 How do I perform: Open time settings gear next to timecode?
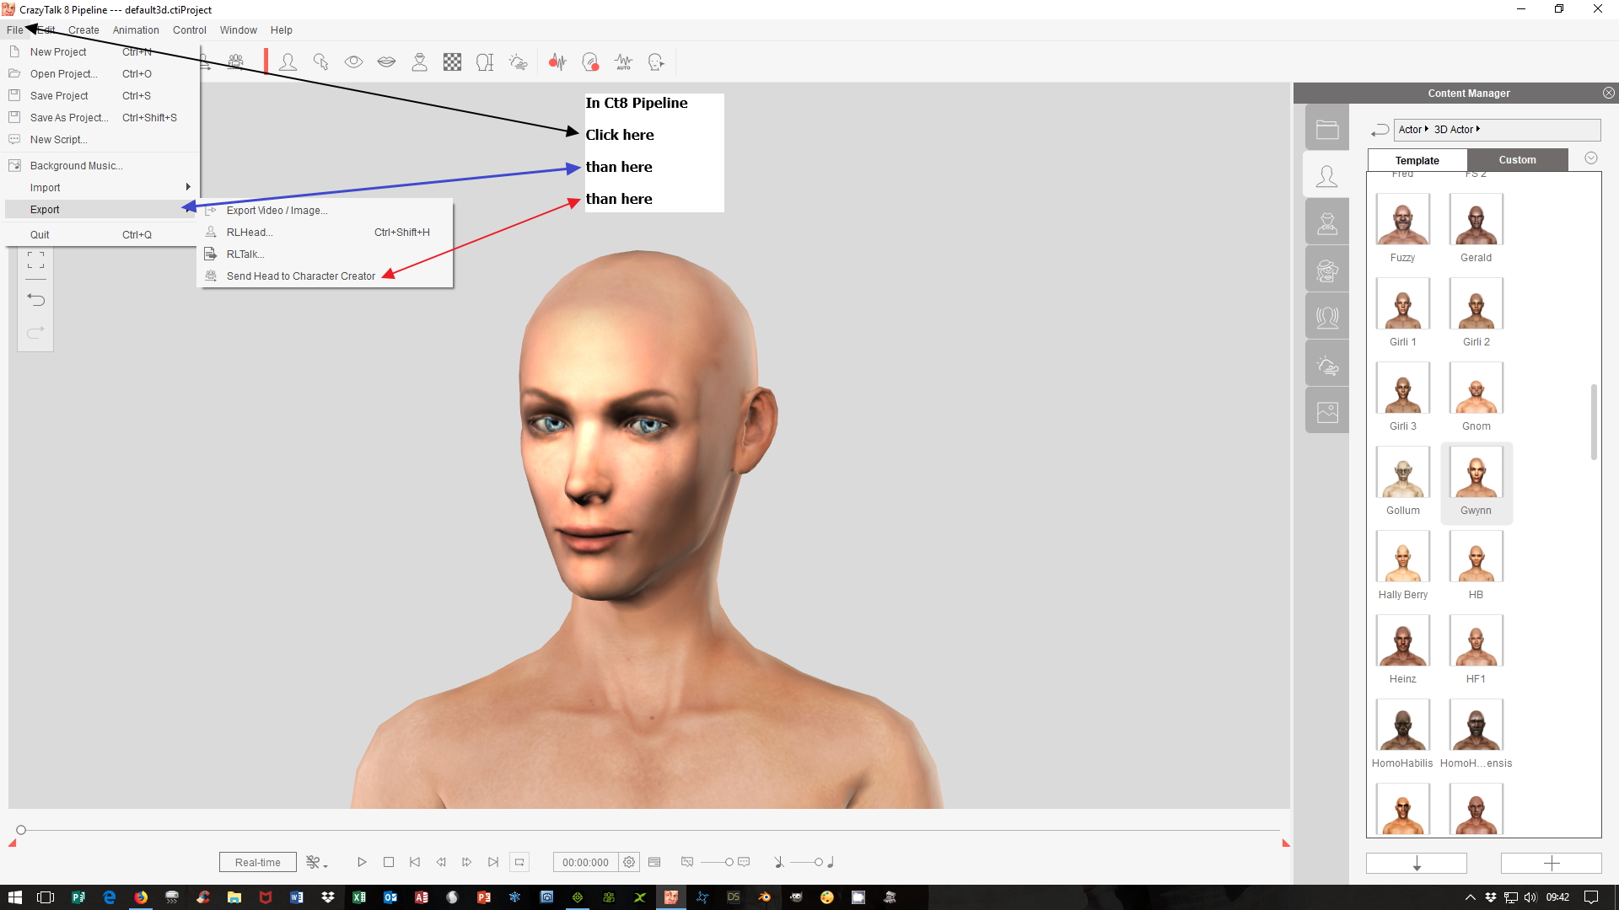click(629, 862)
